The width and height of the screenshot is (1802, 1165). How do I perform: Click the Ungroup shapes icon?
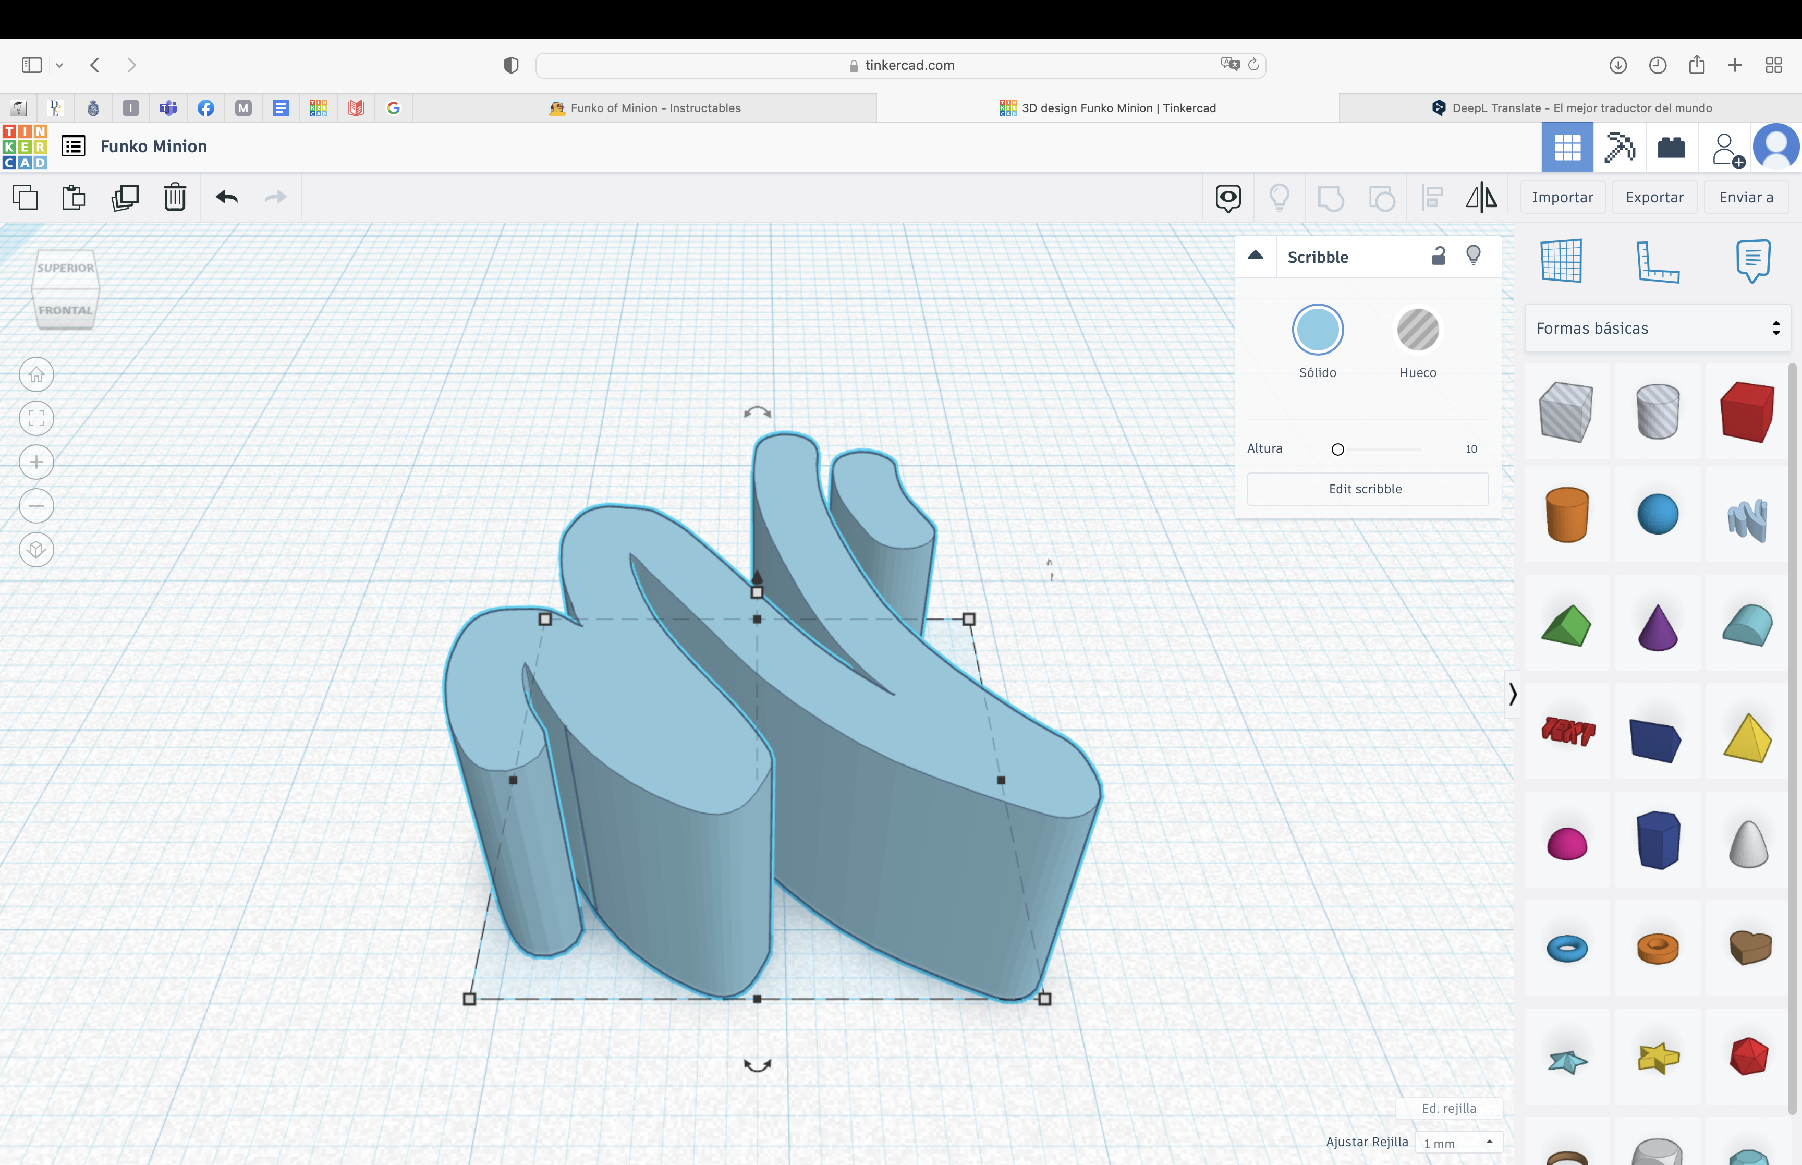click(1382, 198)
